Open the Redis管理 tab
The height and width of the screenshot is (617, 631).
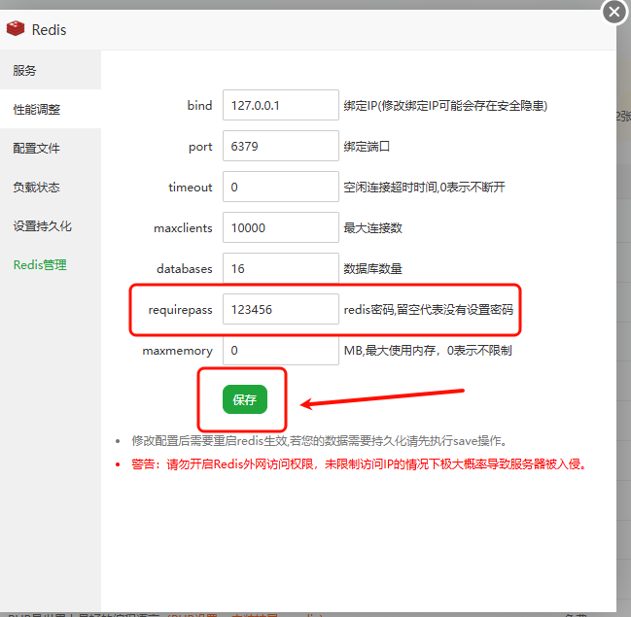(51, 264)
